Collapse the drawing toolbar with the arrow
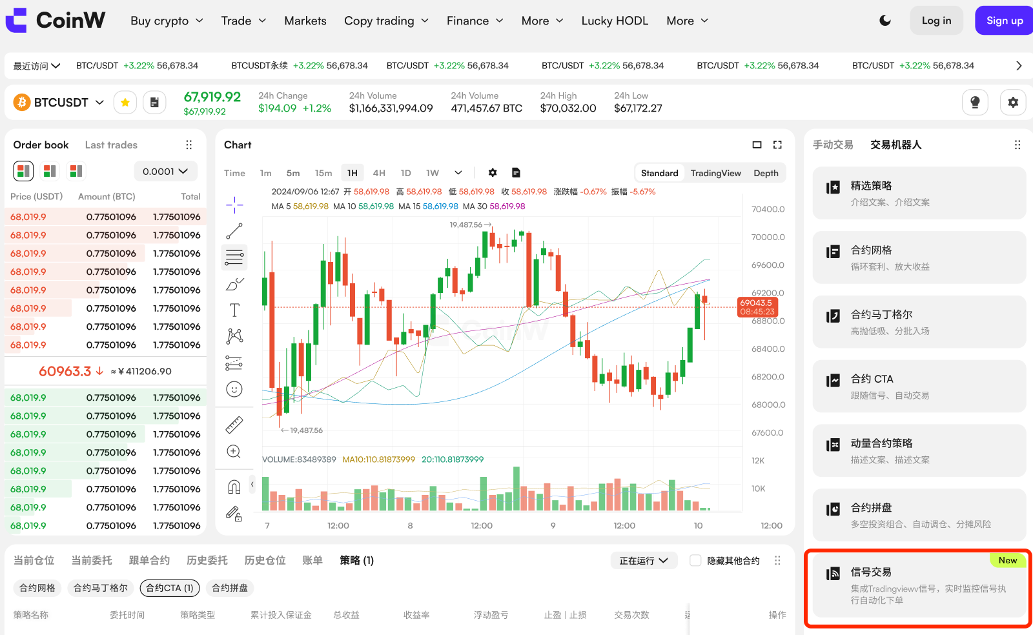This screenshot has height=635, width=1033. tap(252, 484)
